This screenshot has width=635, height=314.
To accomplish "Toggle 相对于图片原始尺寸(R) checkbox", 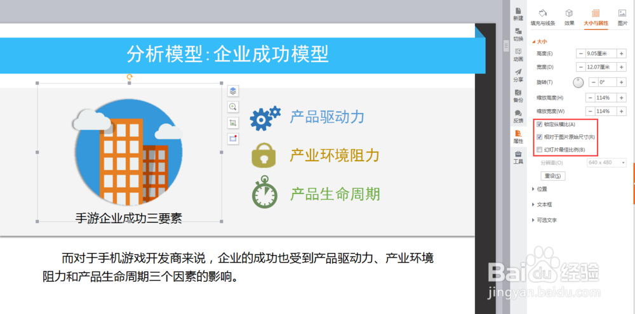I will (x=539, y=137).
